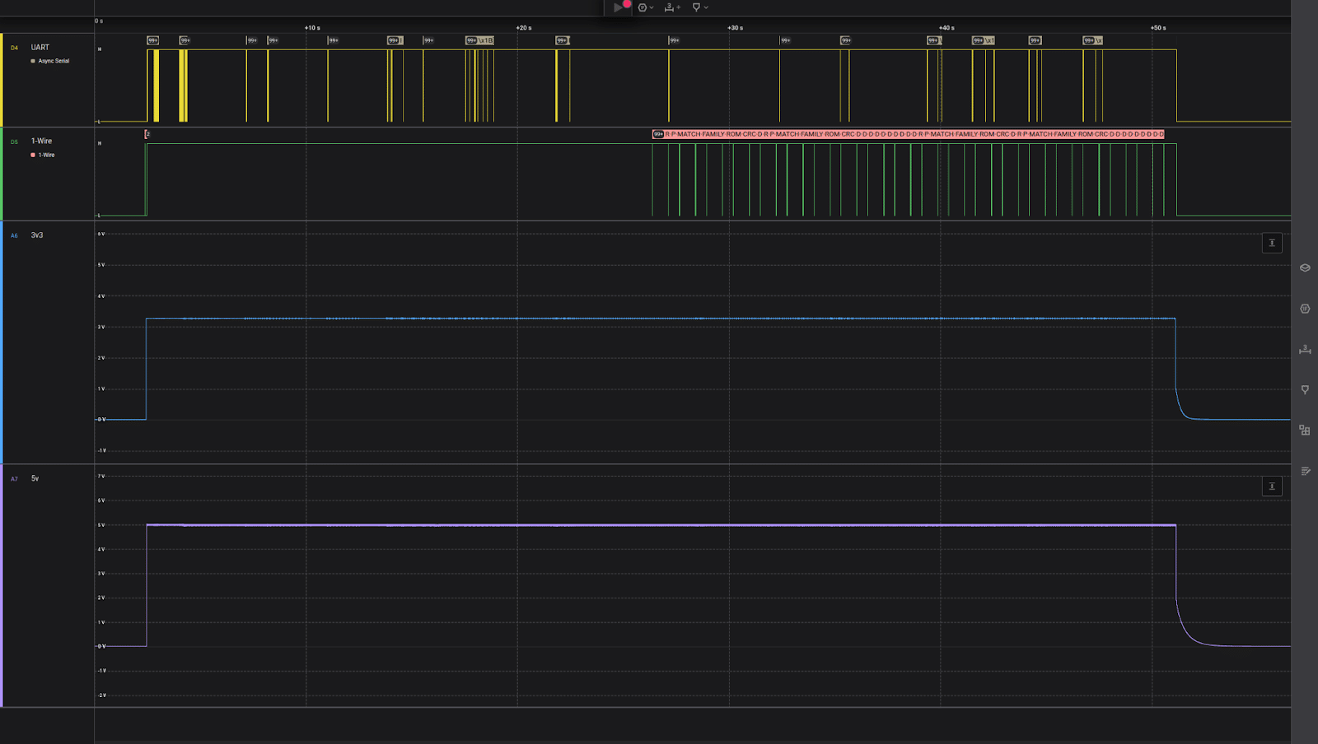Screen dimensions: 1318x744
Task: Select the 3v3 analog channel name
Action: pos(37,235)
